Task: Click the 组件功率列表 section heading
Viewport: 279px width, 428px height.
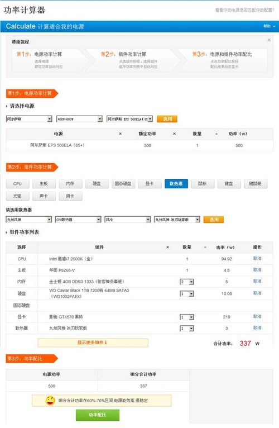Action: pos(24,232)
